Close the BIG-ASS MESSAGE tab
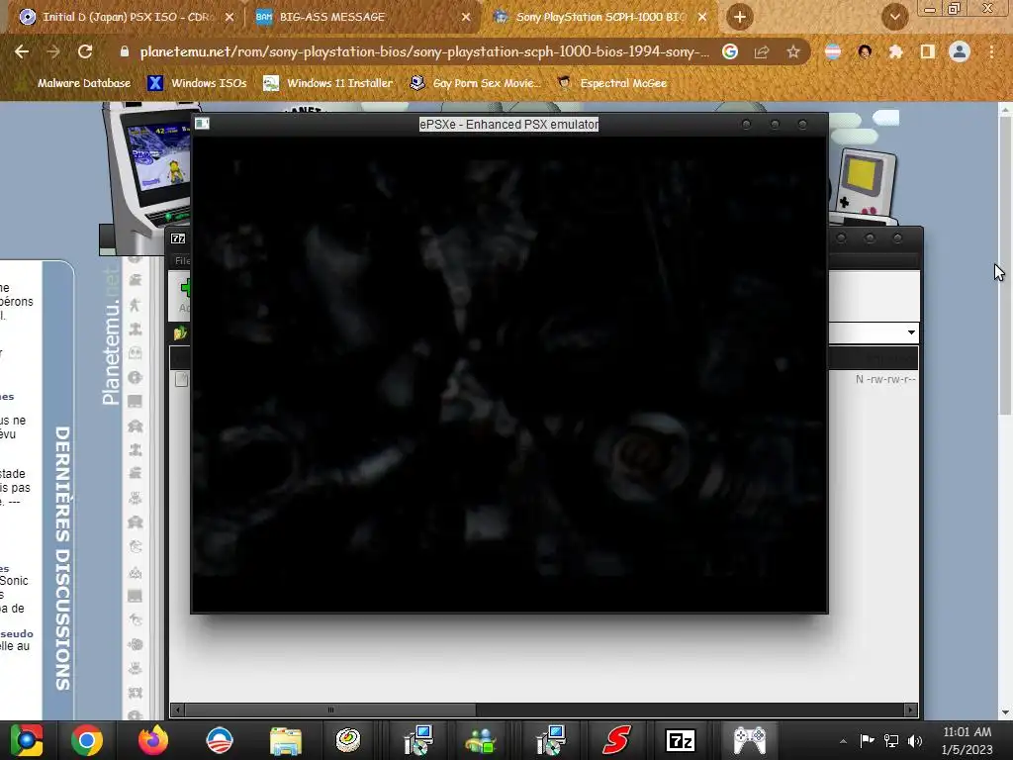This screenshot has width=1013, height=760. coord(466,17)
